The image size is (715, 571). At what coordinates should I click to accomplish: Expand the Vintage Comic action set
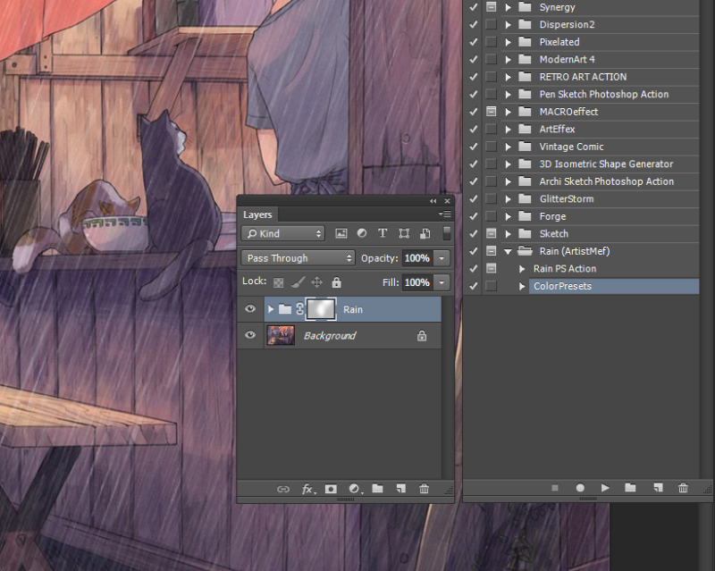pyautogui.click(x=508, y=147)
